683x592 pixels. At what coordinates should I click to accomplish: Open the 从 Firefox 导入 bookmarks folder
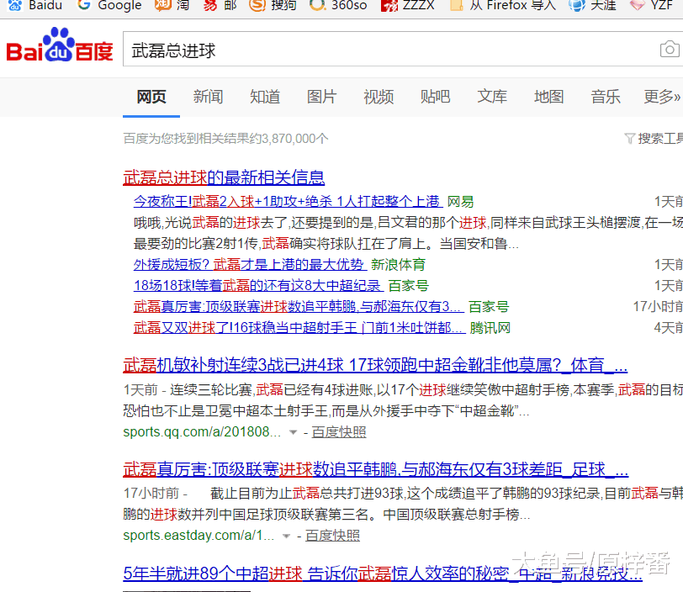[x=503, y=5]
